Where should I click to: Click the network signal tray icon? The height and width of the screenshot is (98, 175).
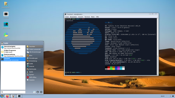[x=170, y=96]
